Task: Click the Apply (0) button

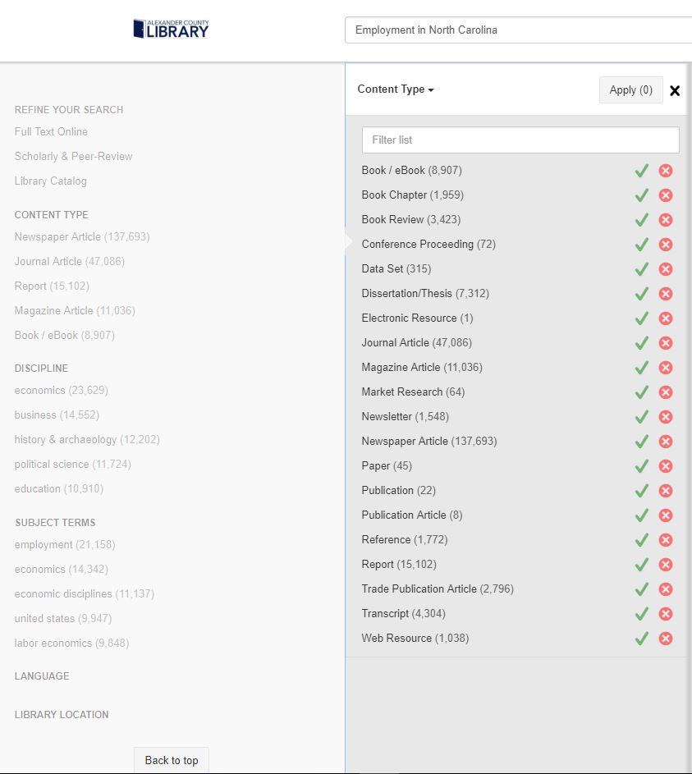Action: coord(630,90)
